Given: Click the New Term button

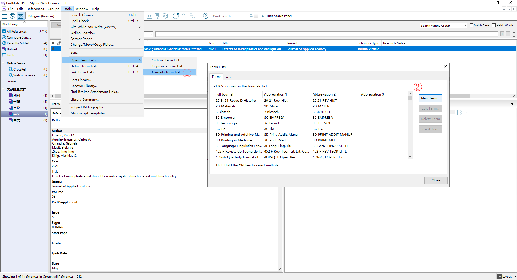Looking at the screenshot, I should coord(430,98).
